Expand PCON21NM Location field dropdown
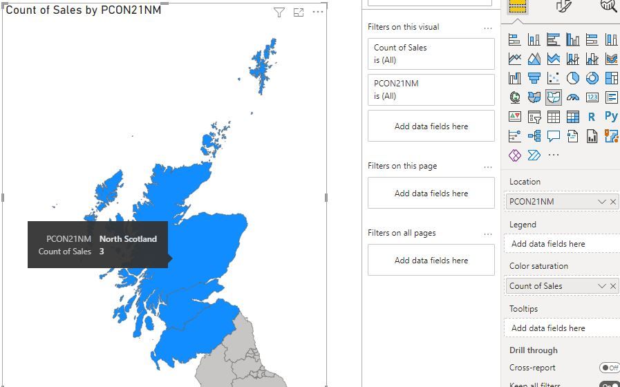 click(x=601, y=202)
